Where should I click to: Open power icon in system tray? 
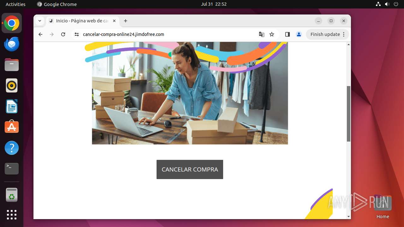pyautogui.click(x=396, y=4)
